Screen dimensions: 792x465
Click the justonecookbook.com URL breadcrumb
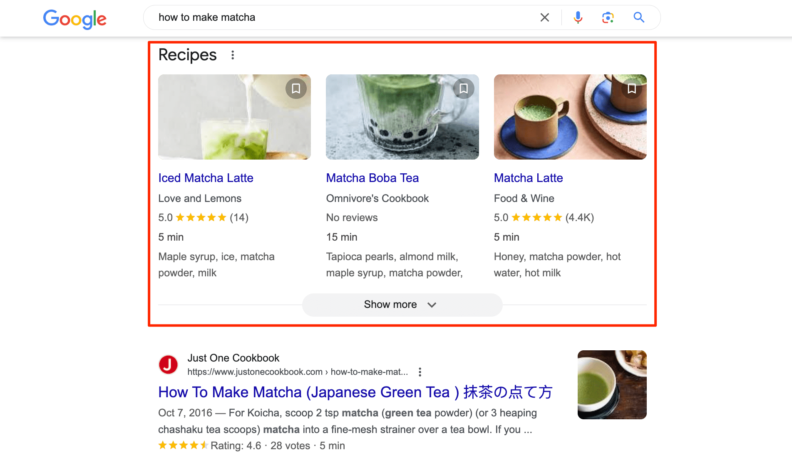pyautogui.click(x=298, y=372)
